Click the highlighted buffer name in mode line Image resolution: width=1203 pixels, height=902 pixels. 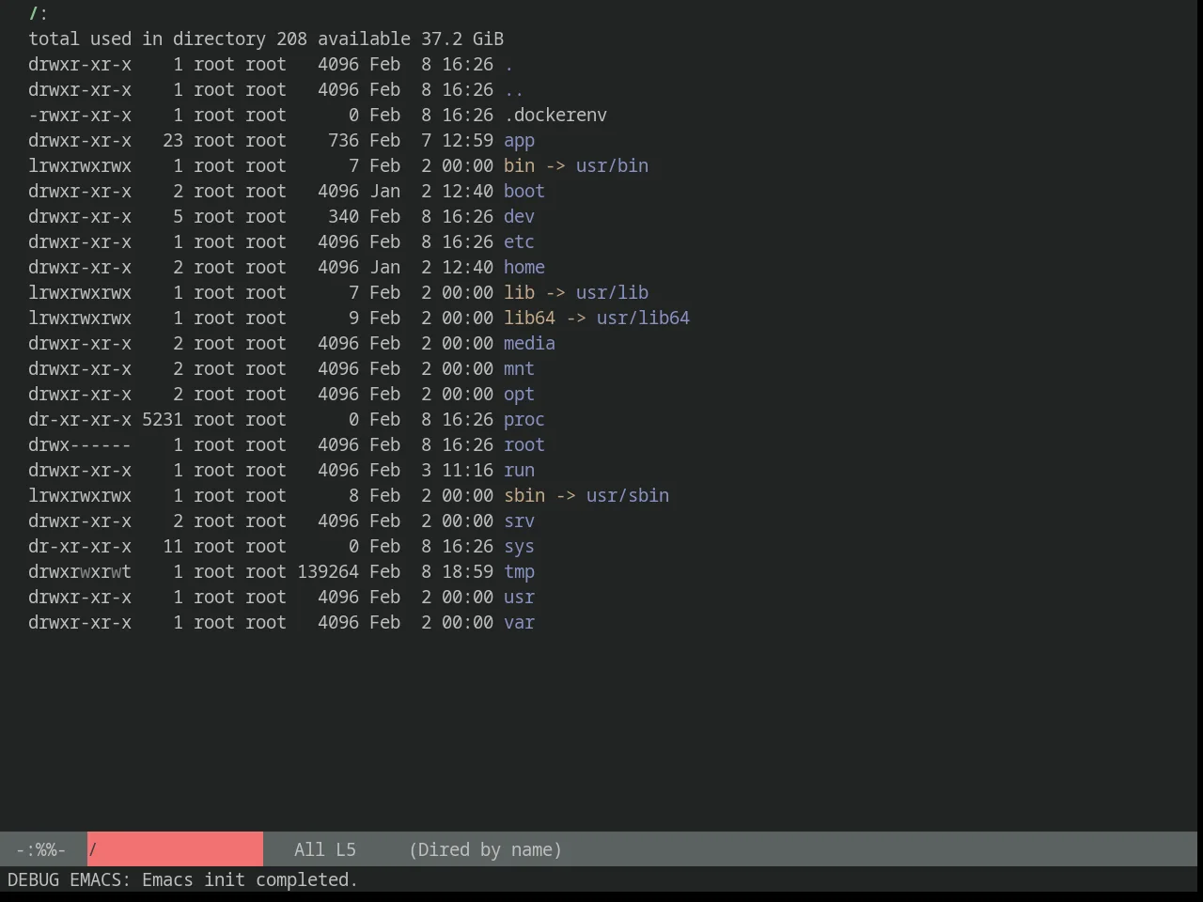pyautogui.click(x=175, y=849)
